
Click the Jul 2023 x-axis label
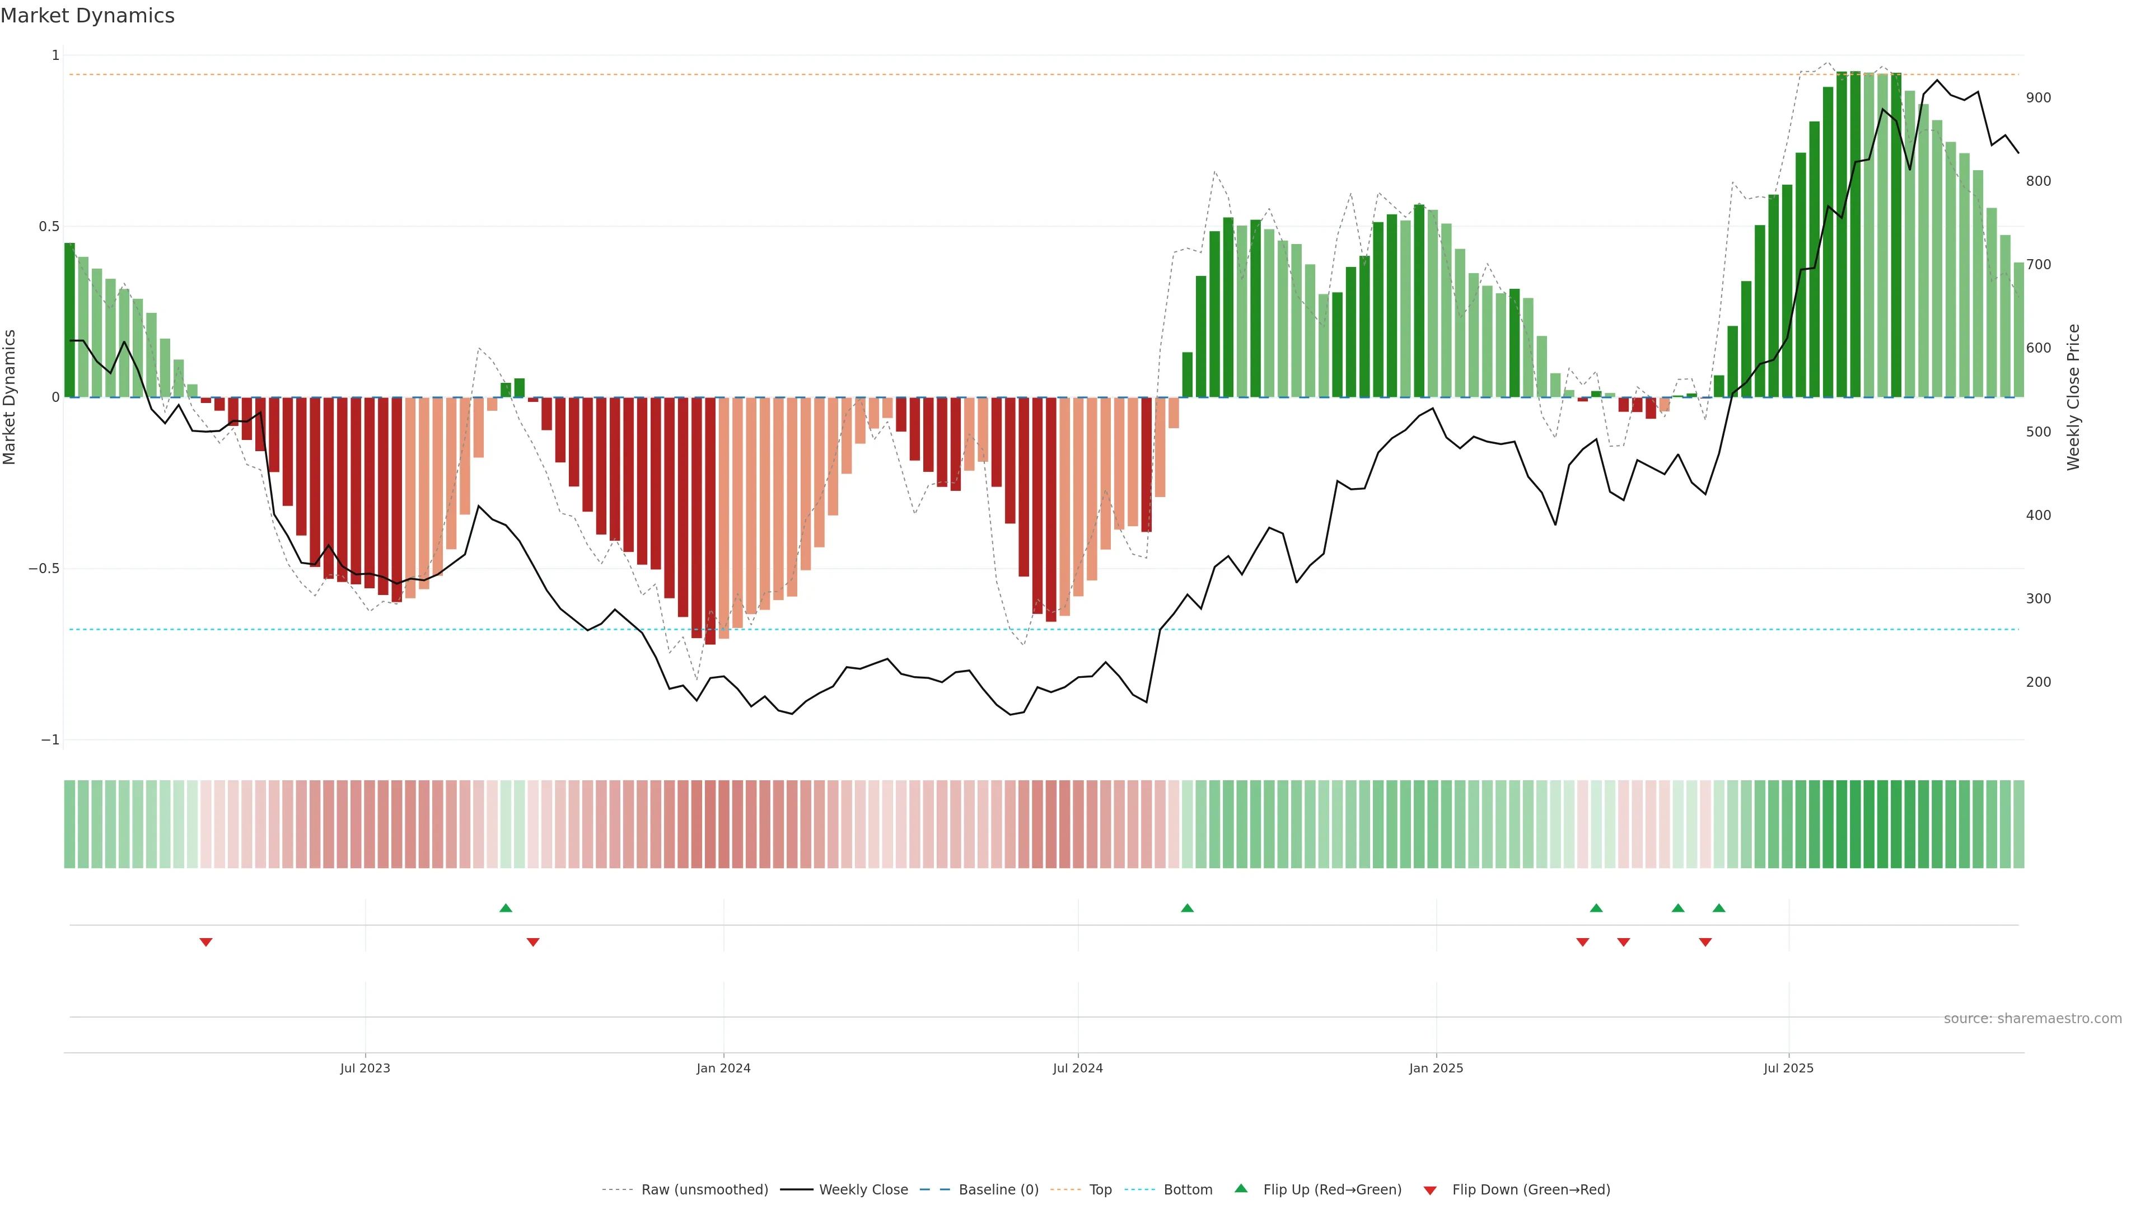coord(364,1068)
